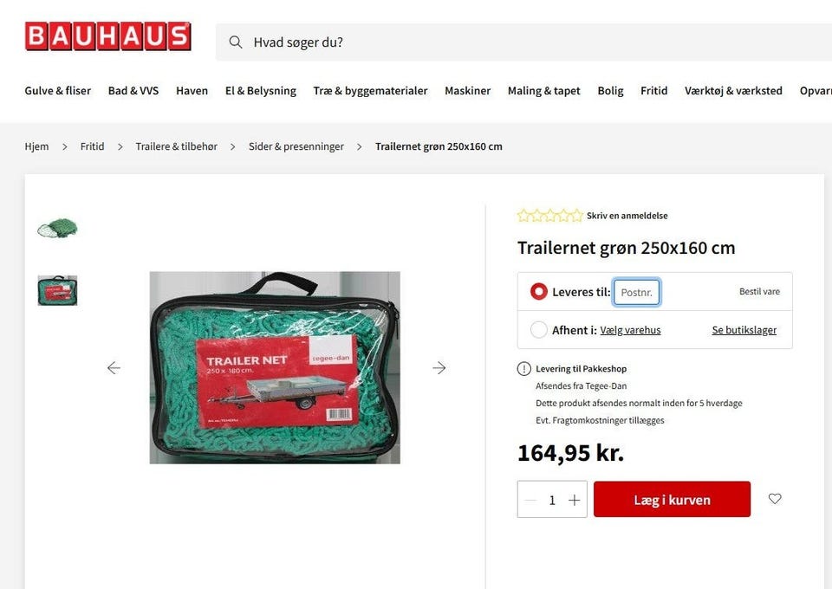832x589 pixels.
Task: Add product to wishlist heart icon
Action: tap(775, 498)
